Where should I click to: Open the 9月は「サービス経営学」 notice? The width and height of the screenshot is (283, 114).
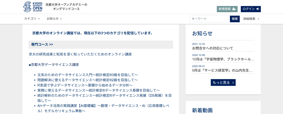(x=222, y=70)
